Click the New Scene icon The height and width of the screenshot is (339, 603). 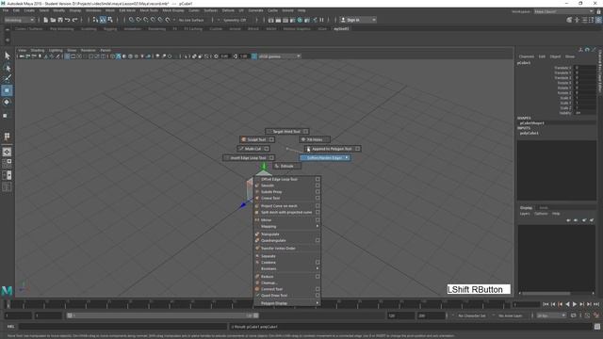(46, 20)
